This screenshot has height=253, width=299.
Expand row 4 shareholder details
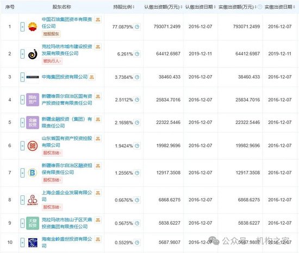(x=22, y=100)
